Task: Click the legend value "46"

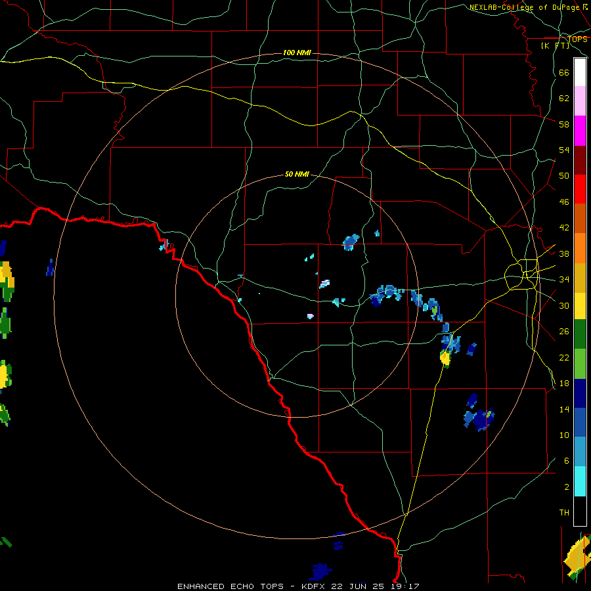Action: 564,202
